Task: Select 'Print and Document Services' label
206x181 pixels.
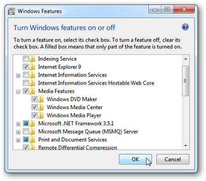Action: click(72, 140)
